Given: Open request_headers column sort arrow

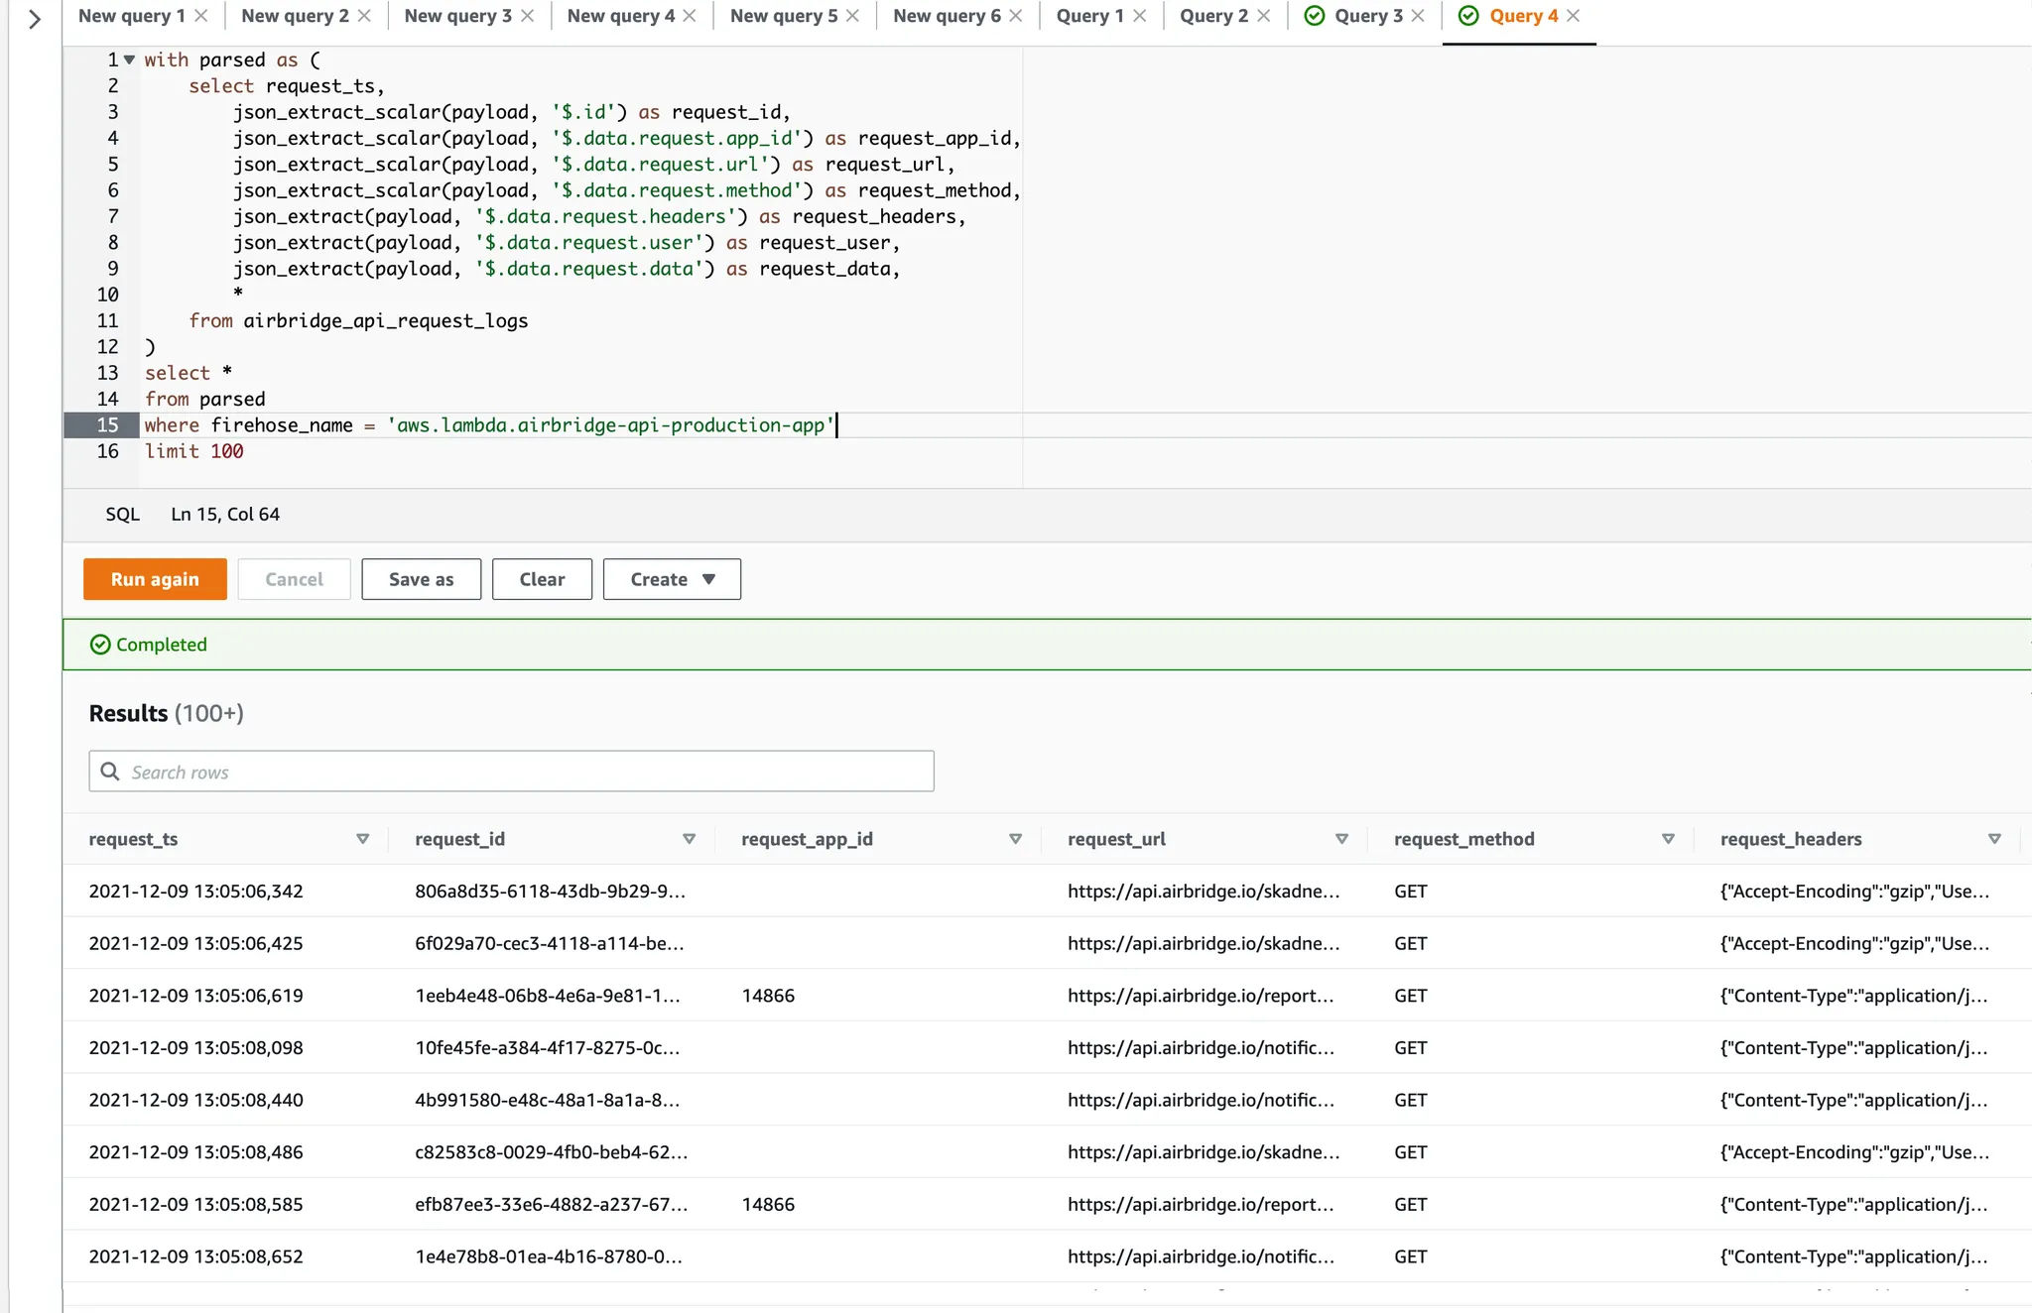Looking at the screenshot, I should point(1994,839).
